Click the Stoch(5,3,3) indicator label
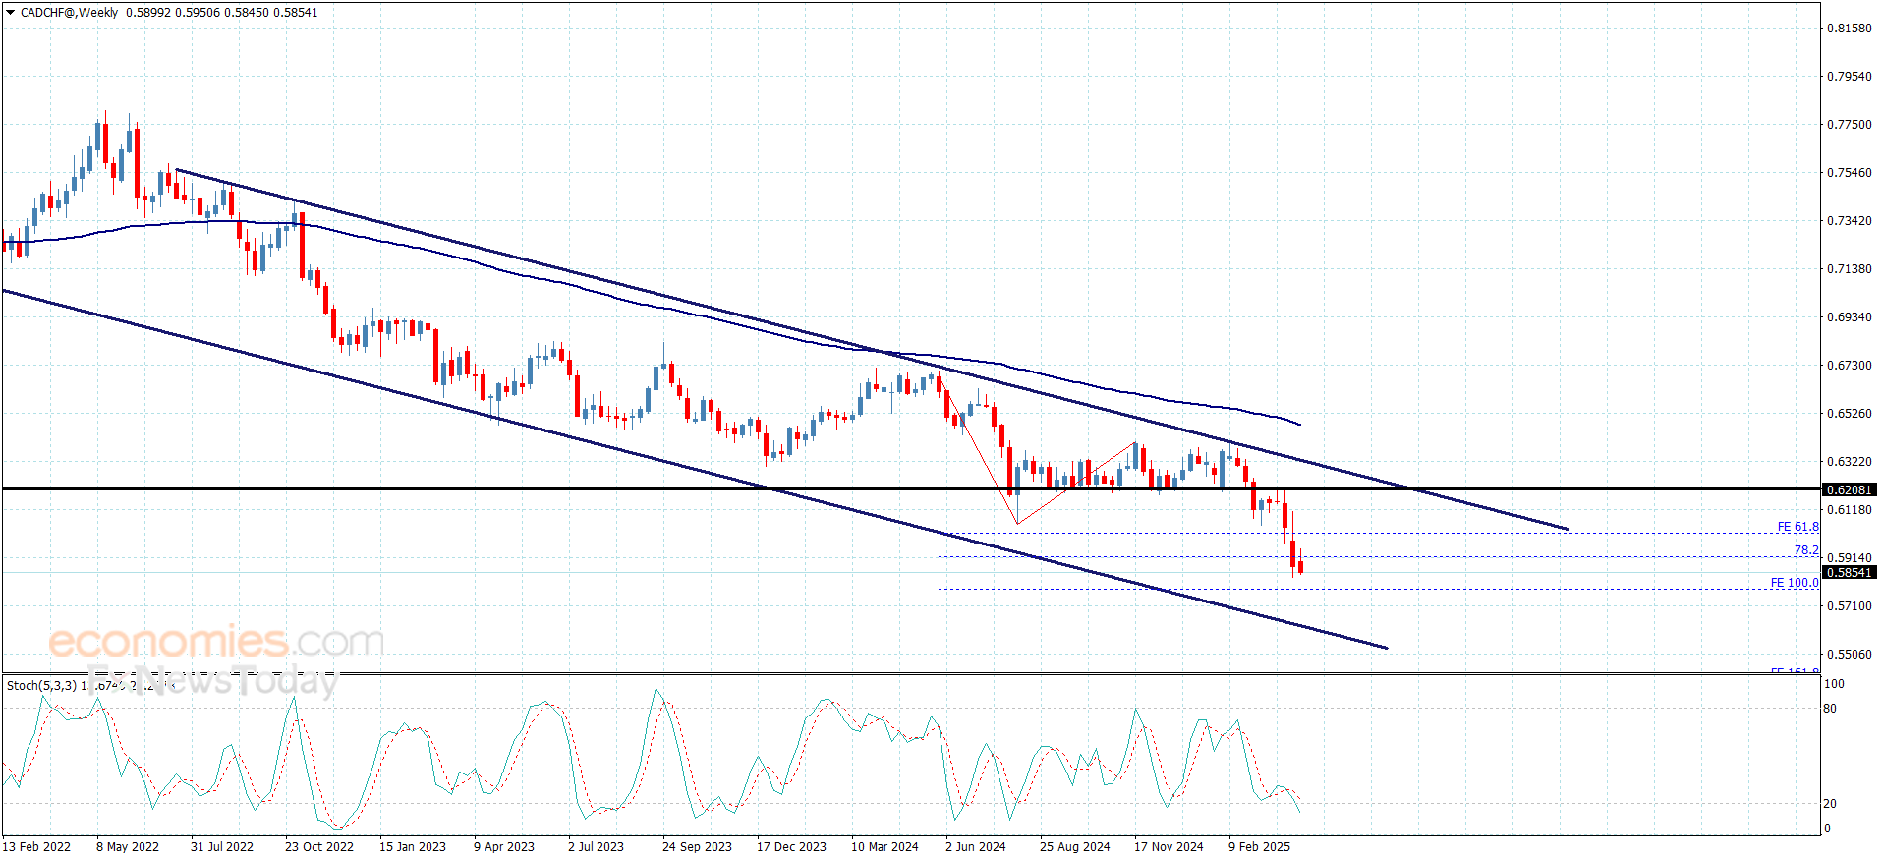1883x859 pixels. [41, 685]
